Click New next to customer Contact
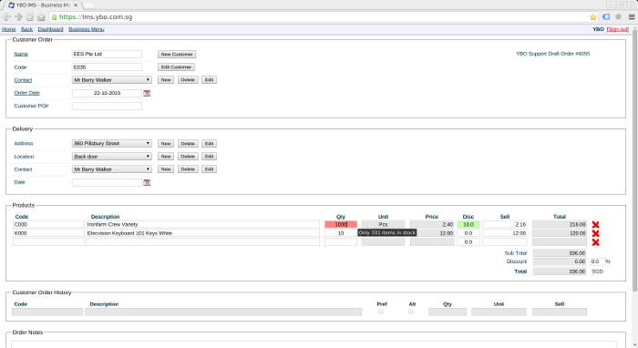 166,80
